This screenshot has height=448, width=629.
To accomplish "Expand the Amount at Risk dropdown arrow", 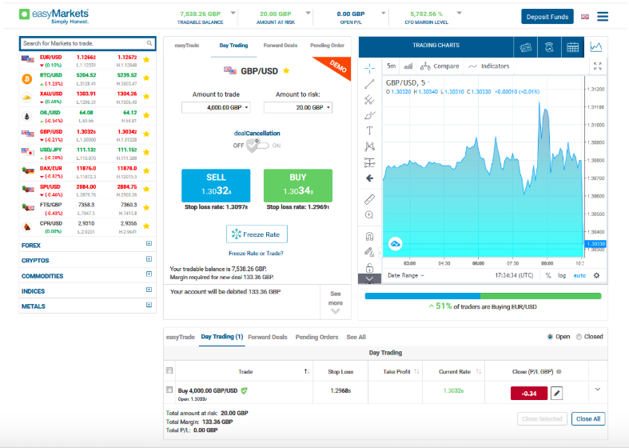I will point(308,14).
